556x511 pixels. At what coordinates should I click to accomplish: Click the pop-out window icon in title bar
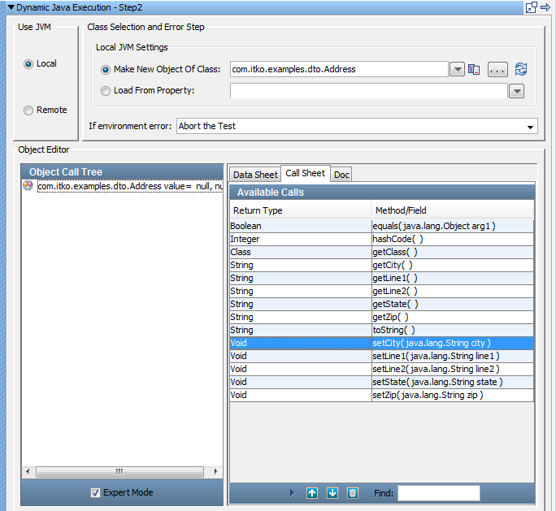click(532, 7)
